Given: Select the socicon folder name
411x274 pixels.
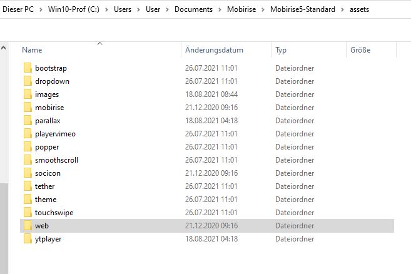Looking at the screenshot, I should point(48,173).
